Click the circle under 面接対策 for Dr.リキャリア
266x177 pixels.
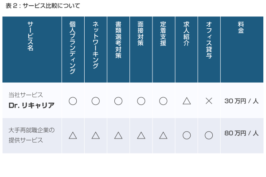(141, 101)
